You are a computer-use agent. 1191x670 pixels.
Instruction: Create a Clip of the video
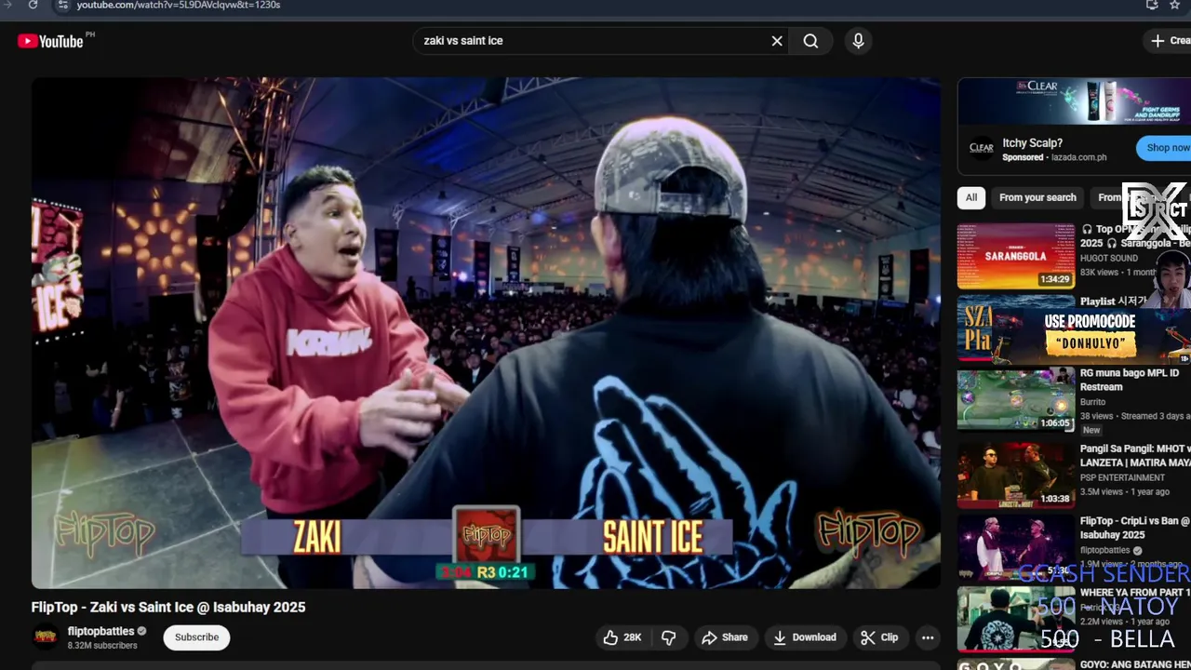tap(879, 637)
